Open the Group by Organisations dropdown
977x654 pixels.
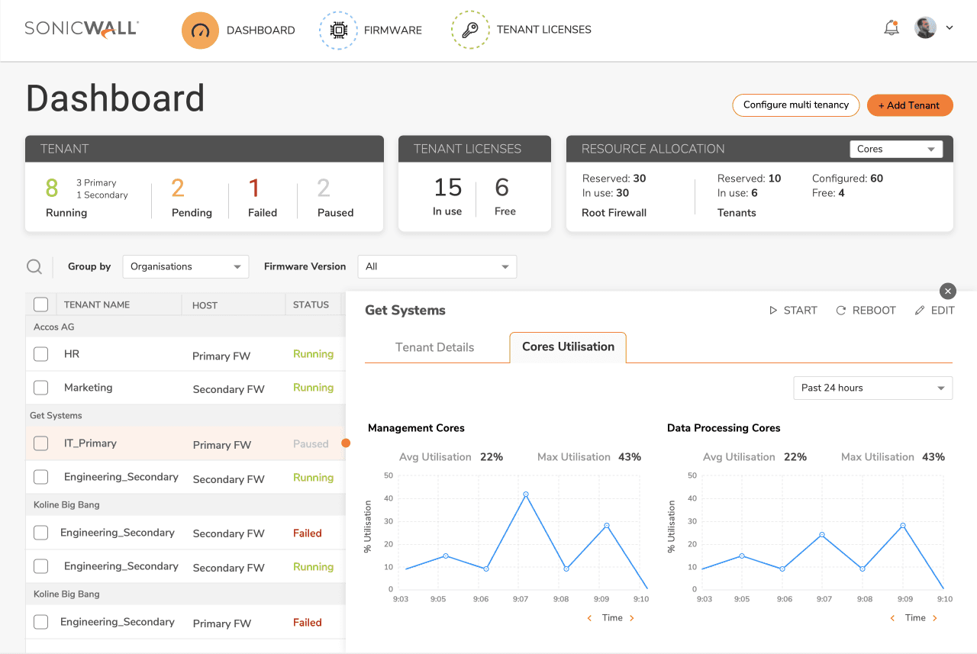tap(185, 266)
